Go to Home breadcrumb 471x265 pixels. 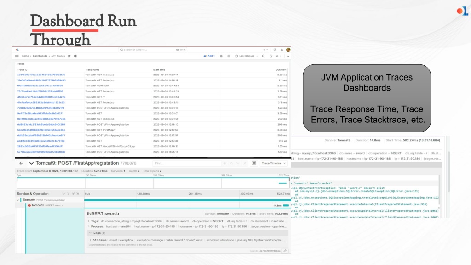click(25, 56)
